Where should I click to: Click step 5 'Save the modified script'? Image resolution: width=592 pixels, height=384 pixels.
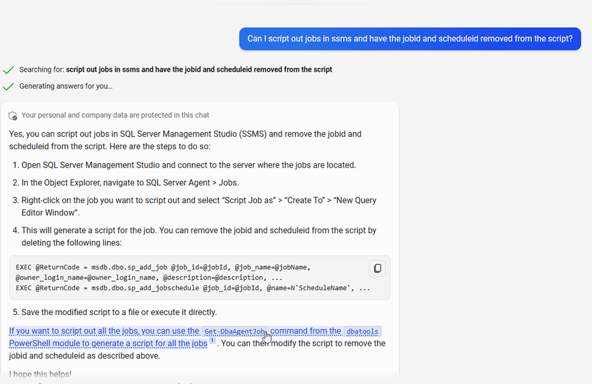point(119,312)
